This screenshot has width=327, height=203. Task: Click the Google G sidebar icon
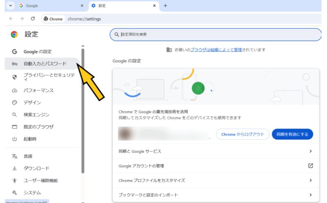click(14, 51)
